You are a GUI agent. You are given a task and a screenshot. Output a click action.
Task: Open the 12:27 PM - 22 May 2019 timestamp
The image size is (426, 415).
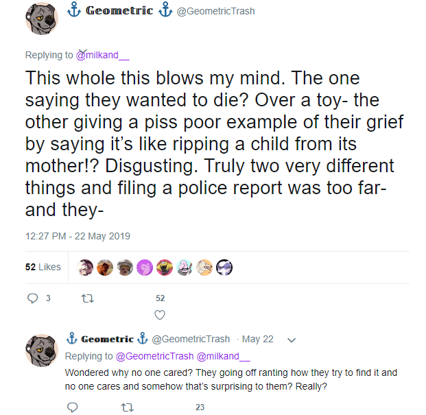78,236
